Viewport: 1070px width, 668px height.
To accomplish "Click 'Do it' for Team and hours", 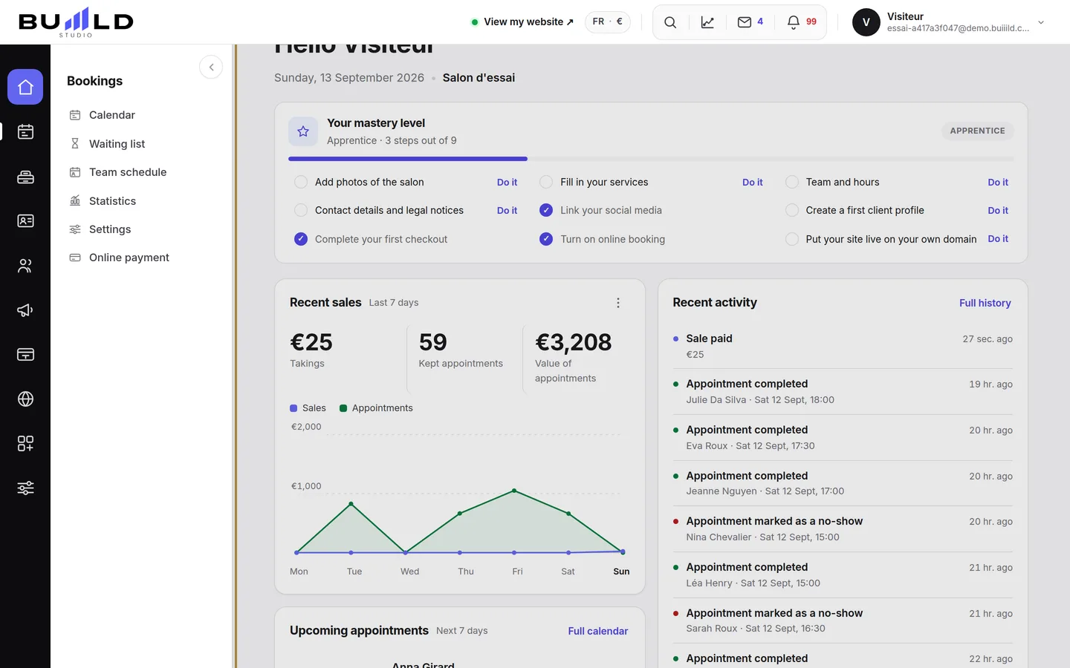I will [x=998, y=182].
